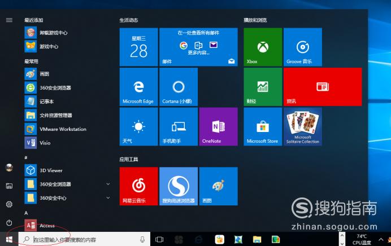Open the Microsoft Store tile
The width and height of the screenshot is (391, 246).
pyautogui.click(x=263, y=126)
